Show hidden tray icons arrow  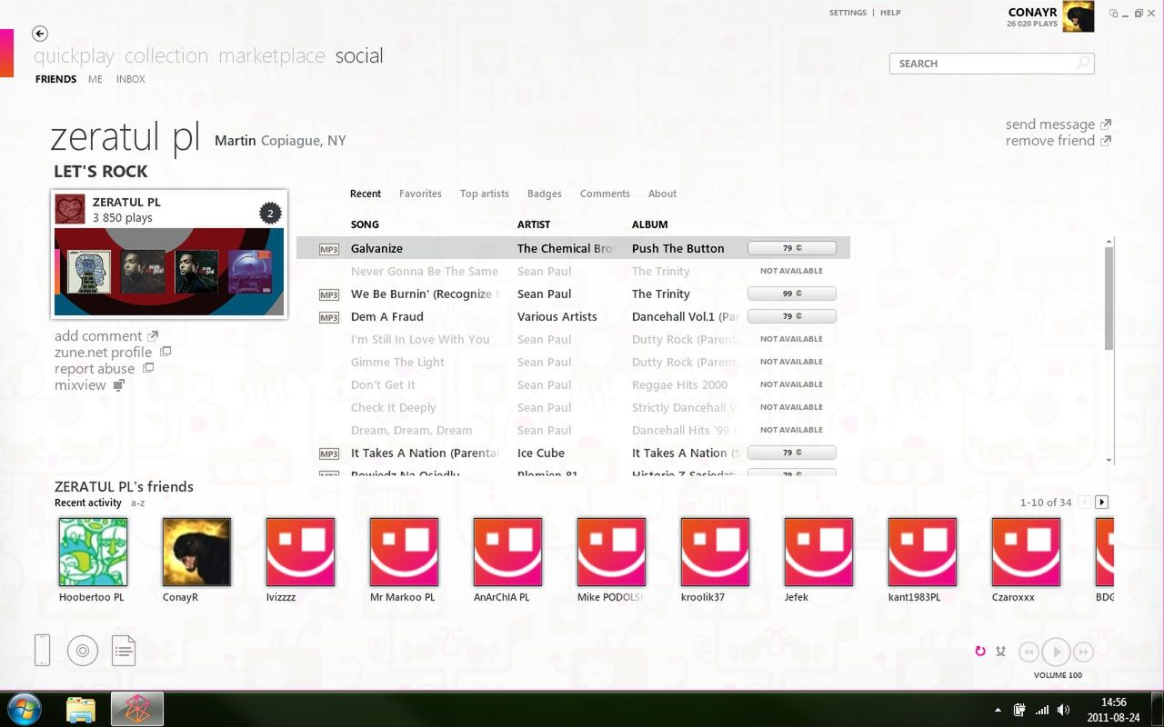[998, 710]
